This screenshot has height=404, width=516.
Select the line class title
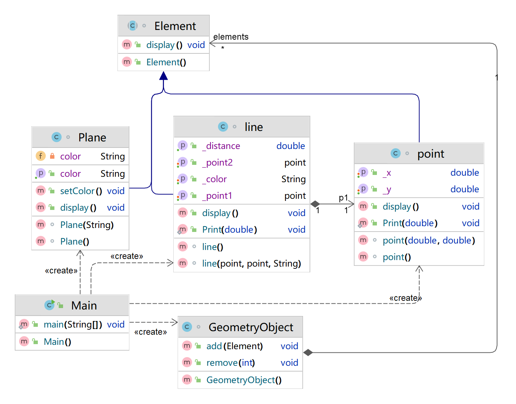click(x=254, y=127)
